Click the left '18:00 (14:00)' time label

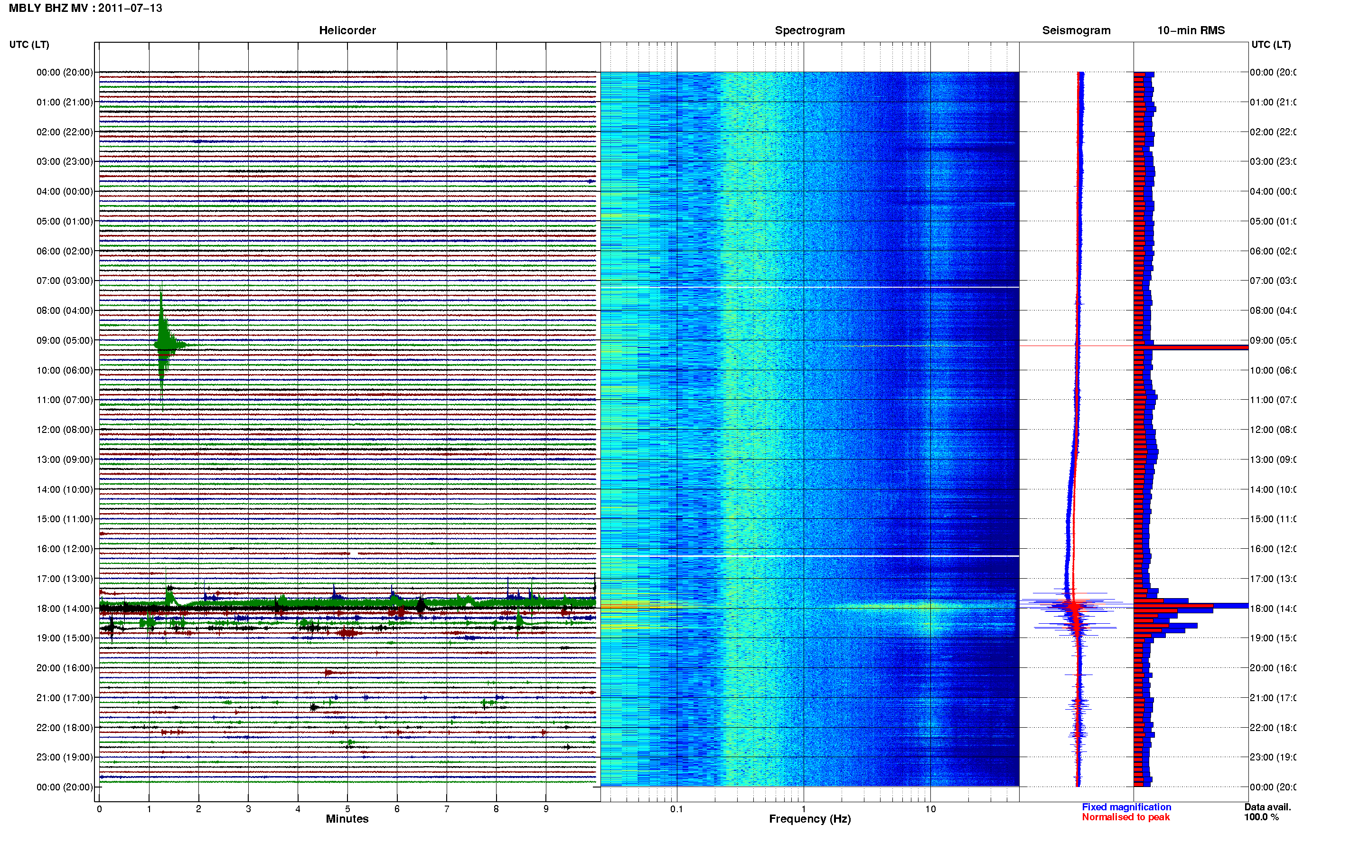click(x=65, y=609)
